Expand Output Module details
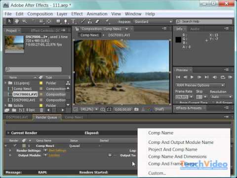 pos(10,155)
